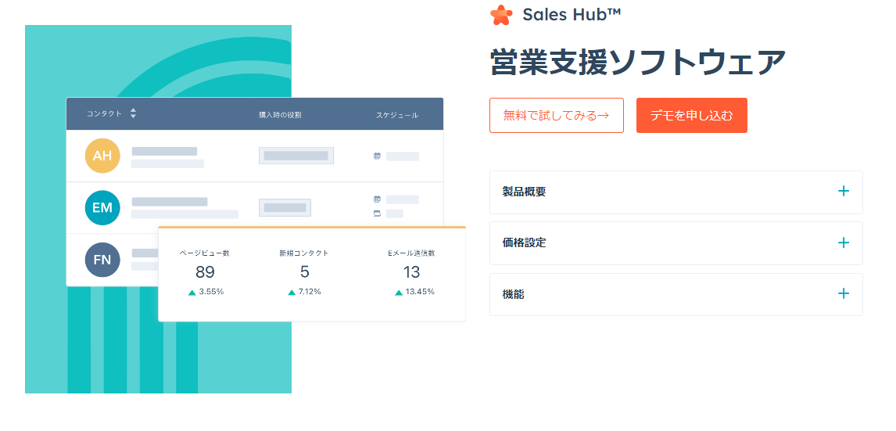Click the 購入時の役割 column header

click(x=280, y=115)
